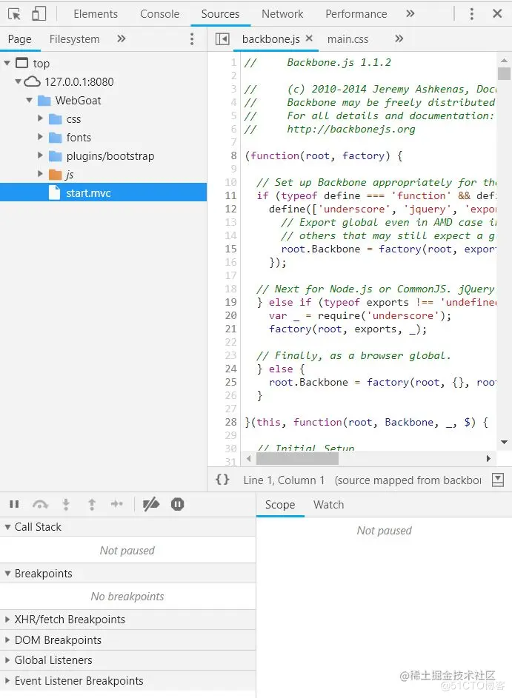
Task: Select the js folder item
Action: [x=70, y=175]
